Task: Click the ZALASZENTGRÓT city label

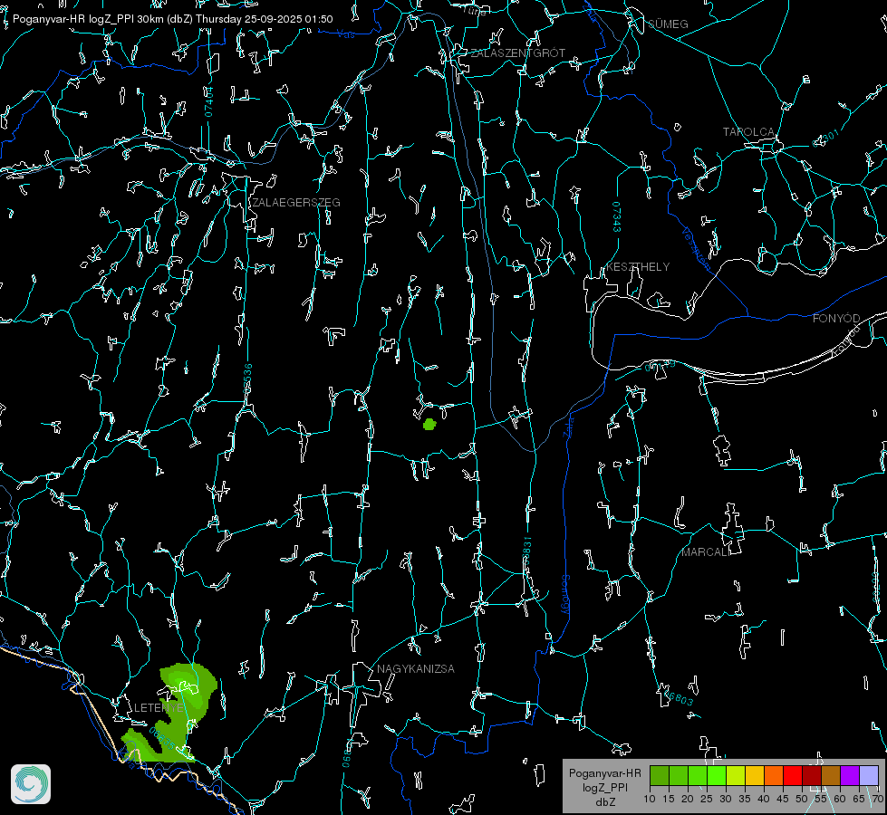Action: (x=517, y=53)
